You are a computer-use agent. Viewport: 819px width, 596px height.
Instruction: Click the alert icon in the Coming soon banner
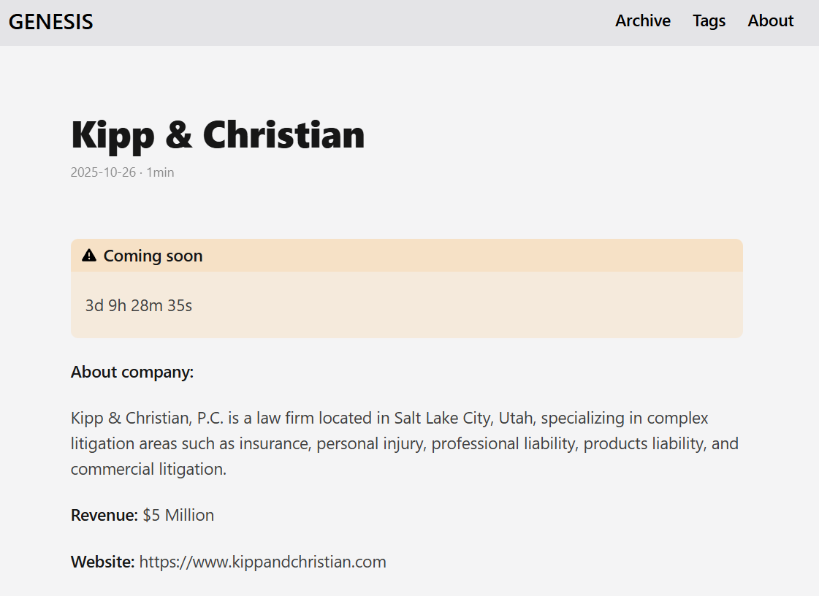click(x=89, y=255)
